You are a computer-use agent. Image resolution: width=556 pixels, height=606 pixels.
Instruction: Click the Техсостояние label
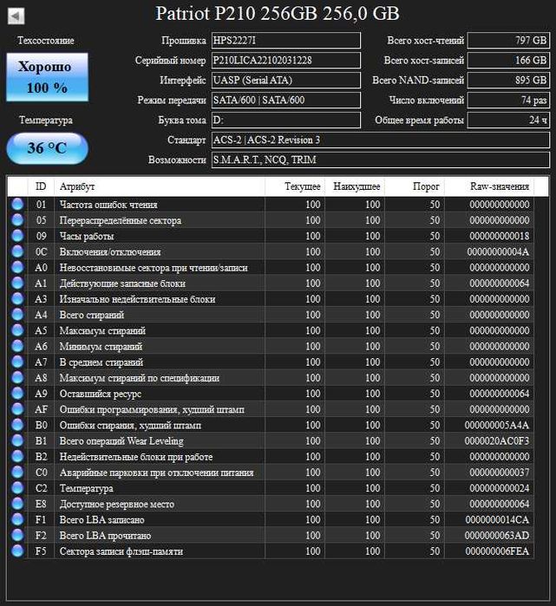pos(46,41)
